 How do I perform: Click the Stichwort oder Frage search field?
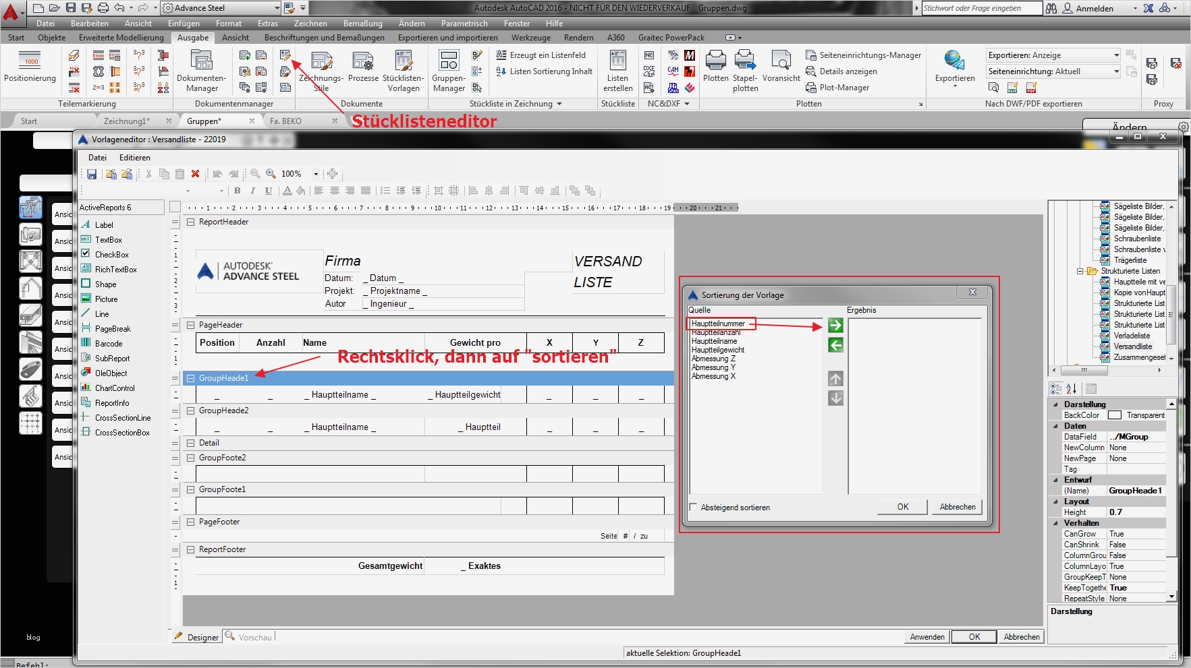[981, 8]
